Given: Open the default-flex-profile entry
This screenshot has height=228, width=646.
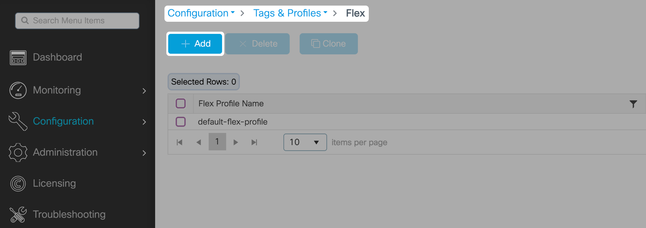Looking at the screenshot, I should pyautogui.click(x=233, y=122).
